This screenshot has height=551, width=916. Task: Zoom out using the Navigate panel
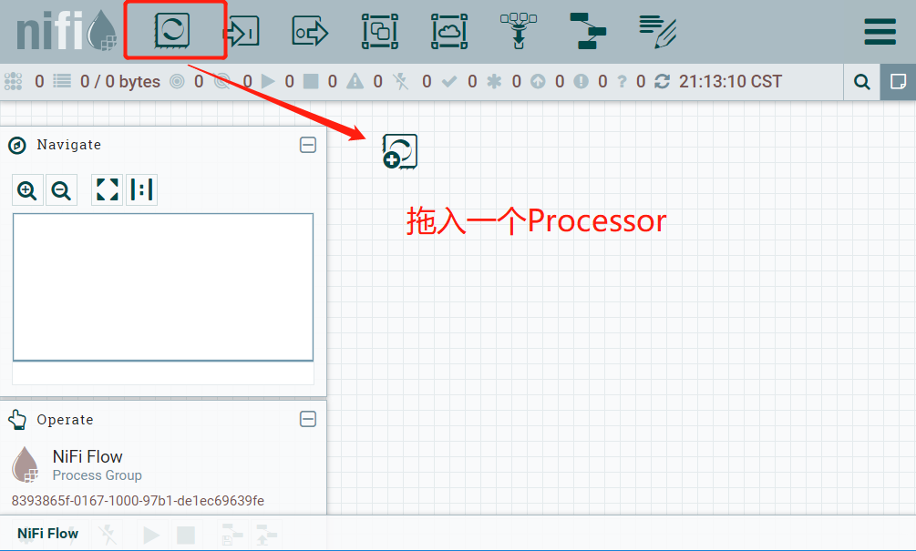pos(61,190)
